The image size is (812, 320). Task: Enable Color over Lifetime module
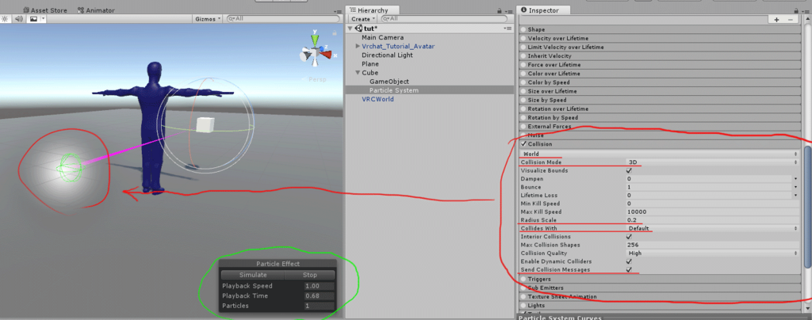click(523, 74)
